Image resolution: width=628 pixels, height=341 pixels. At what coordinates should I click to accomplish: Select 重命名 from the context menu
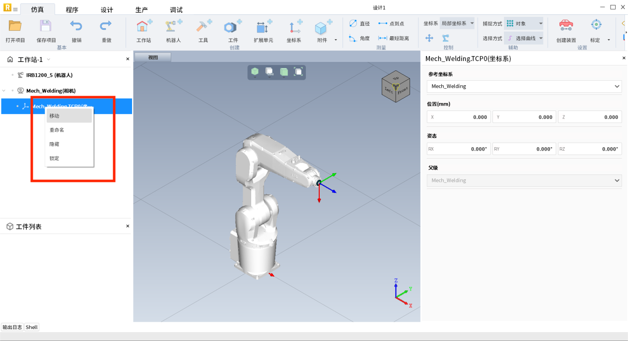tap(57, 130)
